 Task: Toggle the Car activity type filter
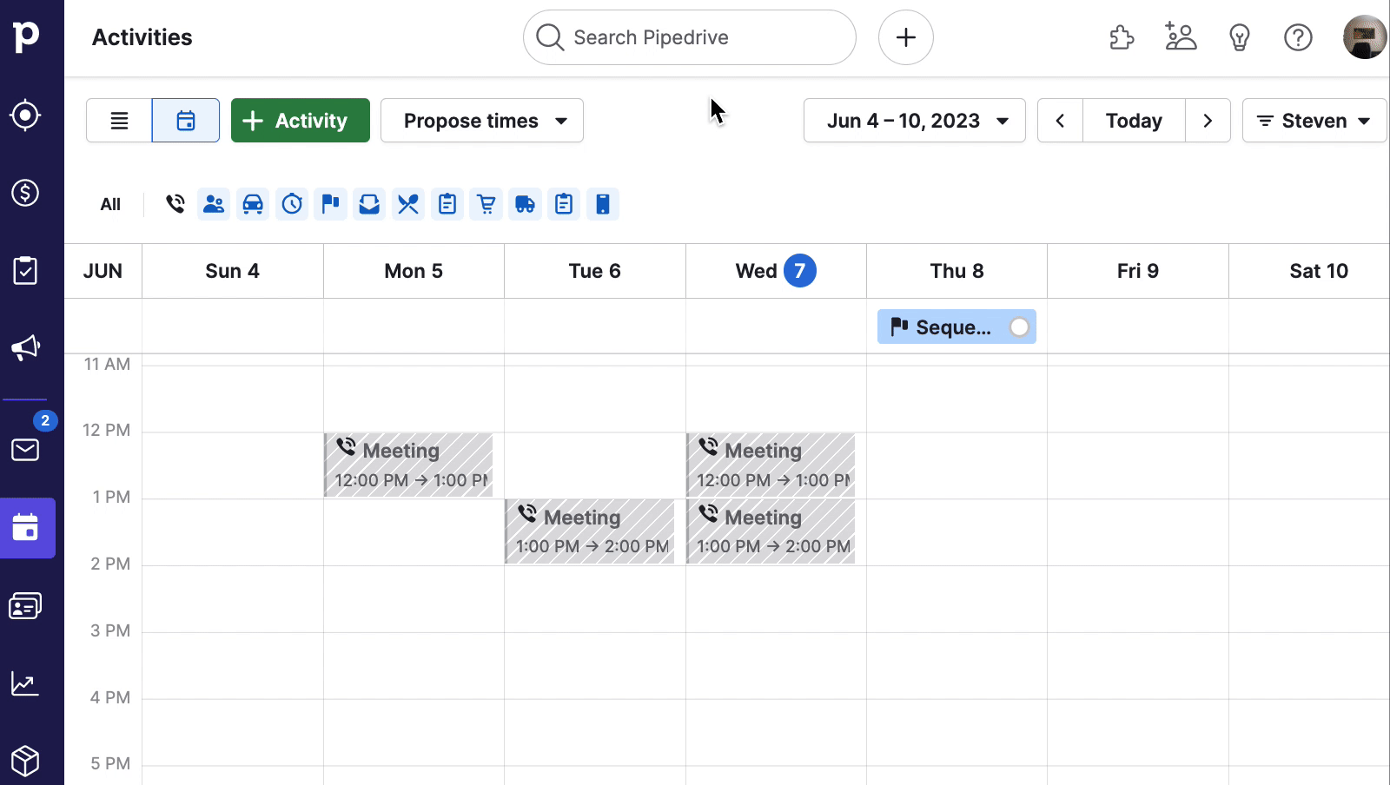coord(253,204)
